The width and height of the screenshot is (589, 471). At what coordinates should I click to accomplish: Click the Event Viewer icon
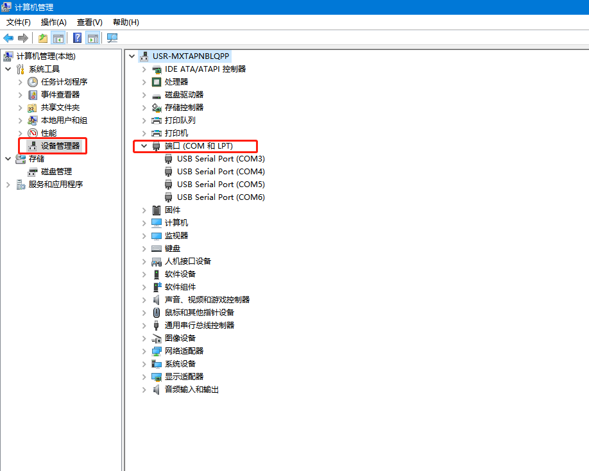[33, 95]
